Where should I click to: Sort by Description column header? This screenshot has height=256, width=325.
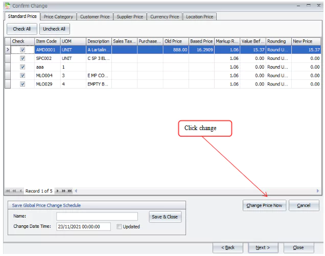click(99, 41)
